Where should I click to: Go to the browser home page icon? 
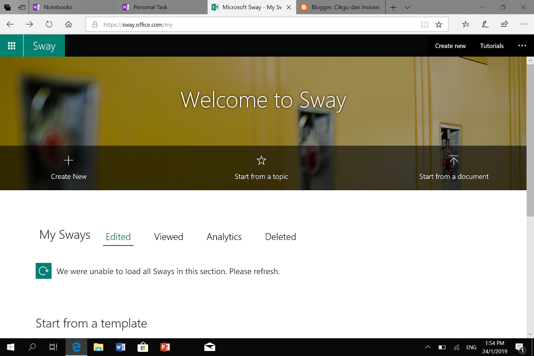click(x=68, y=24)
